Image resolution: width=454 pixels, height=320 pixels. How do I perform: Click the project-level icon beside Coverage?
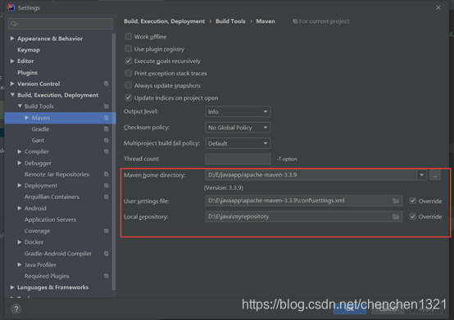[x=107, y=231]
